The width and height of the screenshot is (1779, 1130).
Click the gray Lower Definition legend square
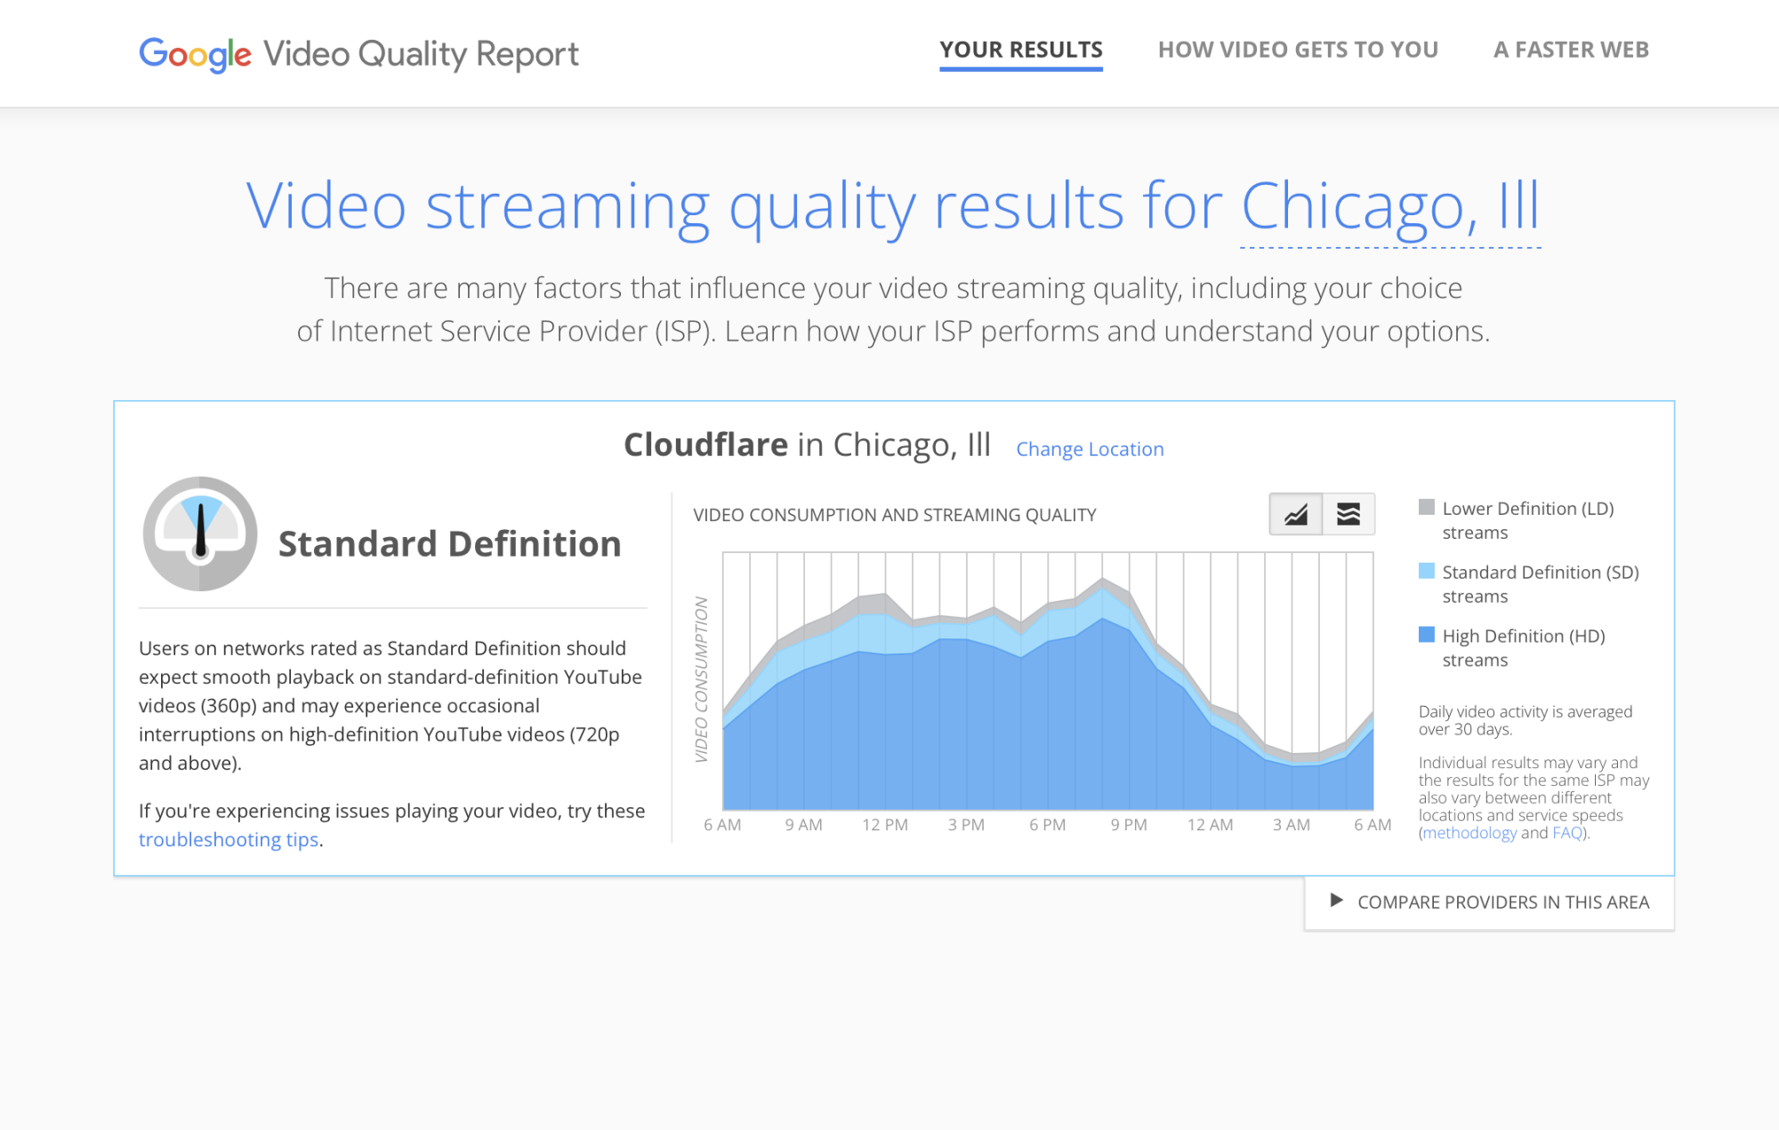pos(1427,507)
